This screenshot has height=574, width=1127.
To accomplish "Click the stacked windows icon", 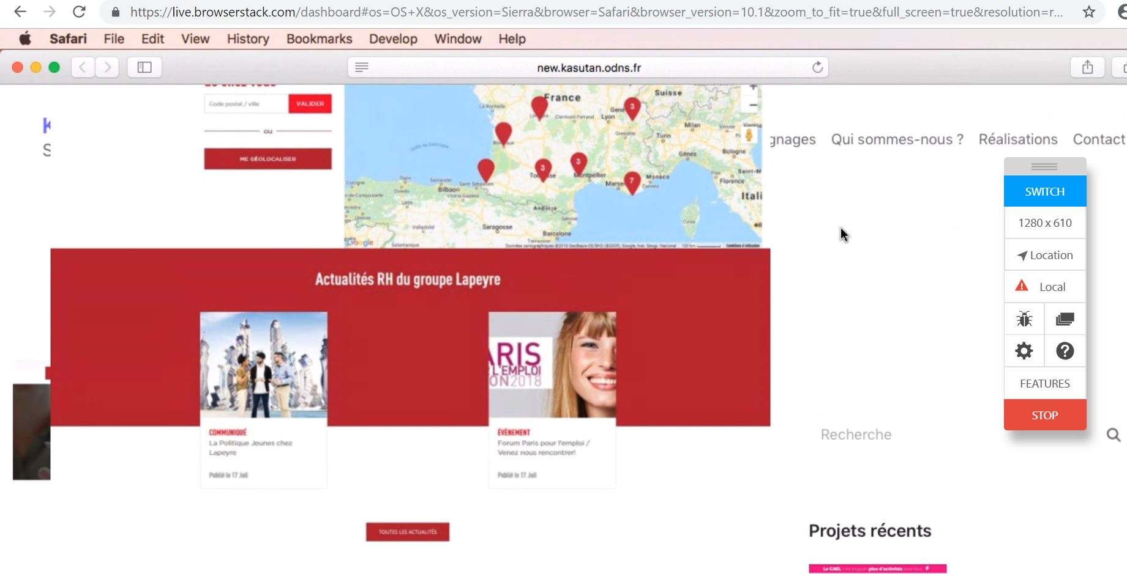I will click(x=1065, y=318).
